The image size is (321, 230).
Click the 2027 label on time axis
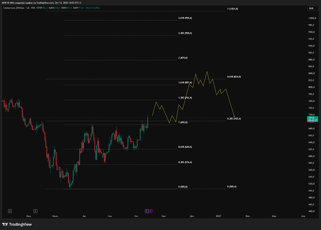[218, 216]
